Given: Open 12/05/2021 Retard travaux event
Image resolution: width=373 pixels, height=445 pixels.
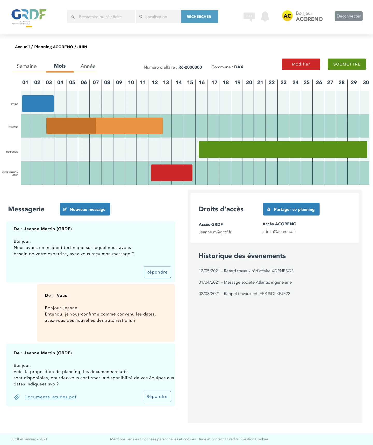Looking at the screenshot, I should coord(246,271).
